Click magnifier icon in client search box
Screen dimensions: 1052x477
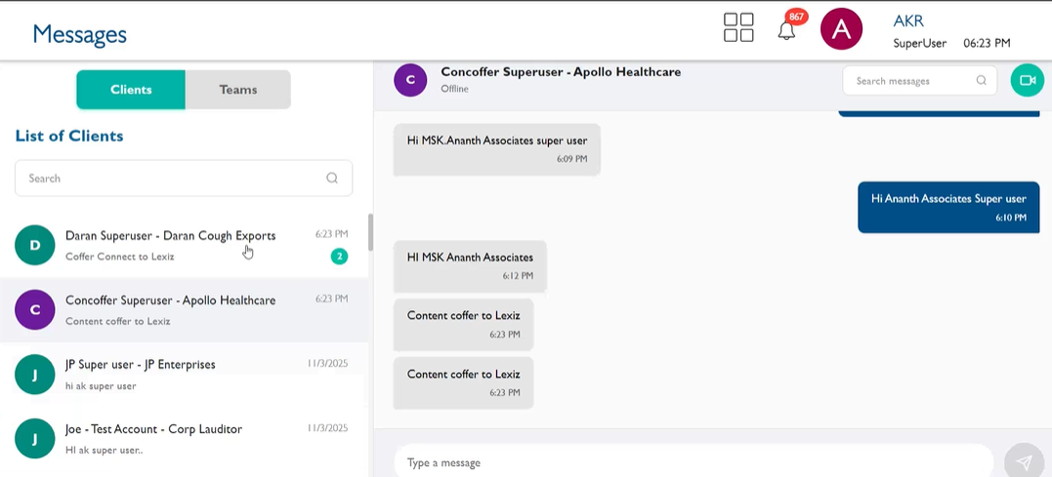[x=332, y=179]
